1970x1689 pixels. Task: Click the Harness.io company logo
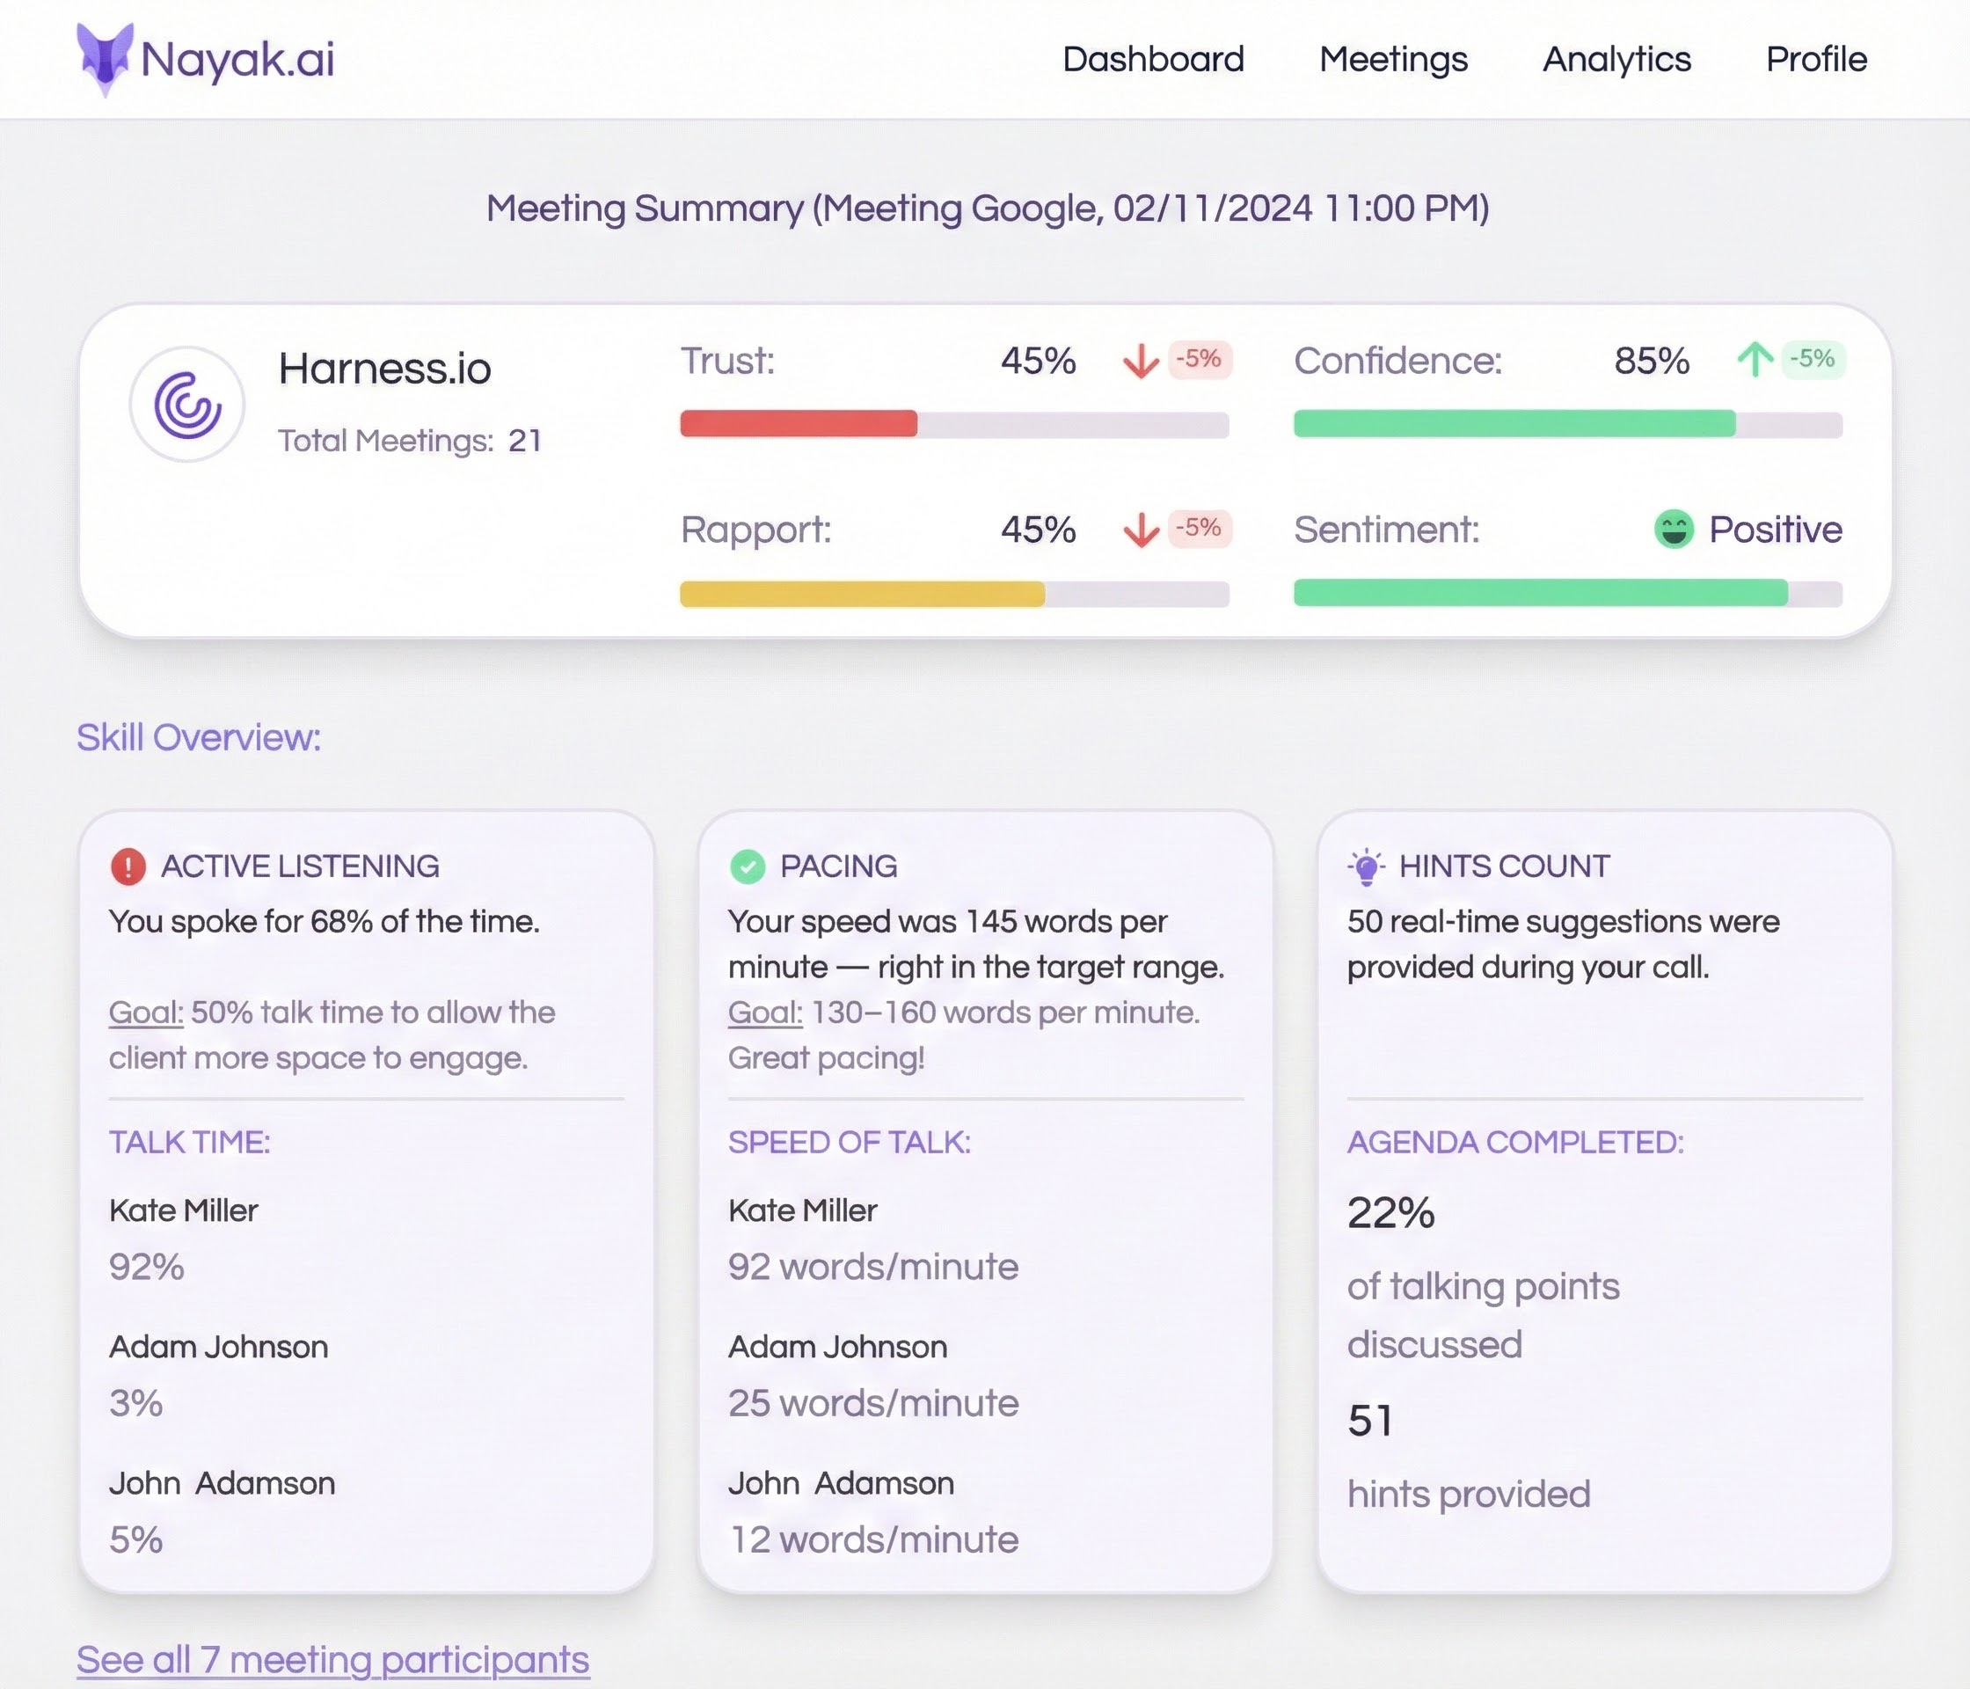pyautogui.click(x=187, y=404)
